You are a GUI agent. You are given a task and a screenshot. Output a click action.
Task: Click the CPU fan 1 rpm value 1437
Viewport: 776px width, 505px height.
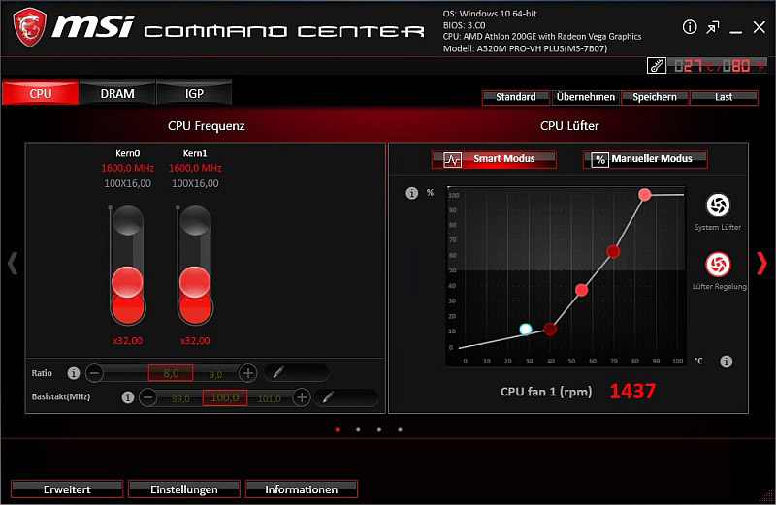click(632, 392)
